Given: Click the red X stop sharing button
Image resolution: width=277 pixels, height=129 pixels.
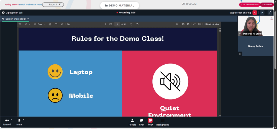Looking at the screenshot, I should (255, 13).
